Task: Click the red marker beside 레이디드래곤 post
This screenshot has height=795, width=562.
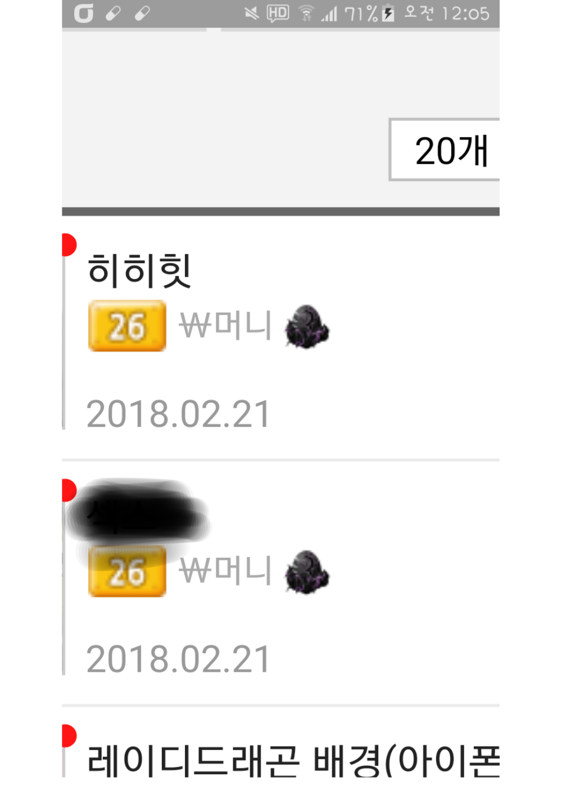Action: [x=69, y=735]
